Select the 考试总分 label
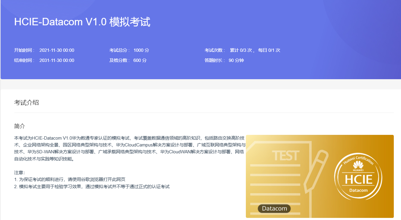401x220 pixels. 120,50
